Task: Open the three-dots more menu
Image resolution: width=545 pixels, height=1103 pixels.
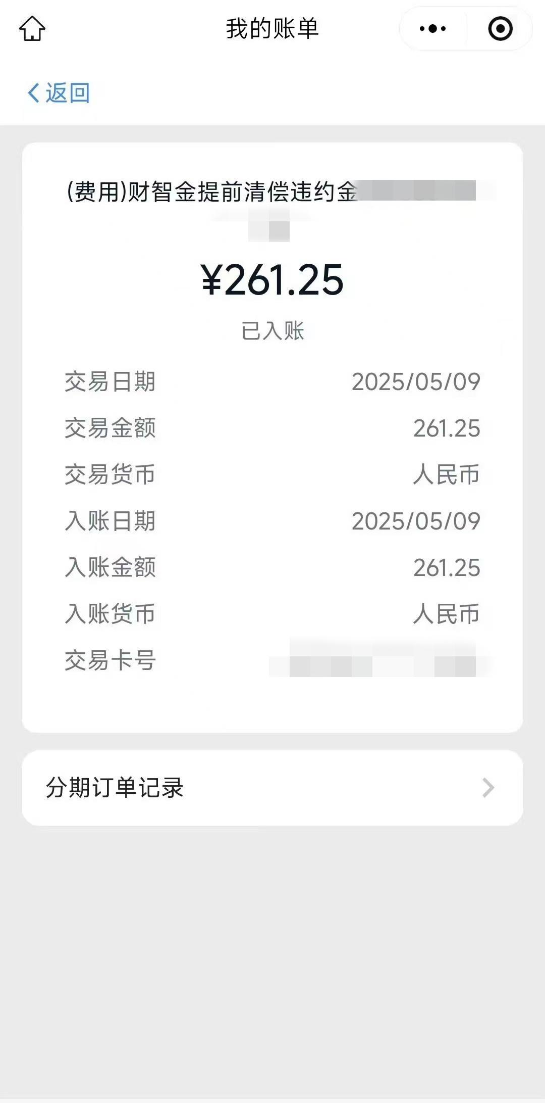Action: pyautogui.click(x=432, y=29)
